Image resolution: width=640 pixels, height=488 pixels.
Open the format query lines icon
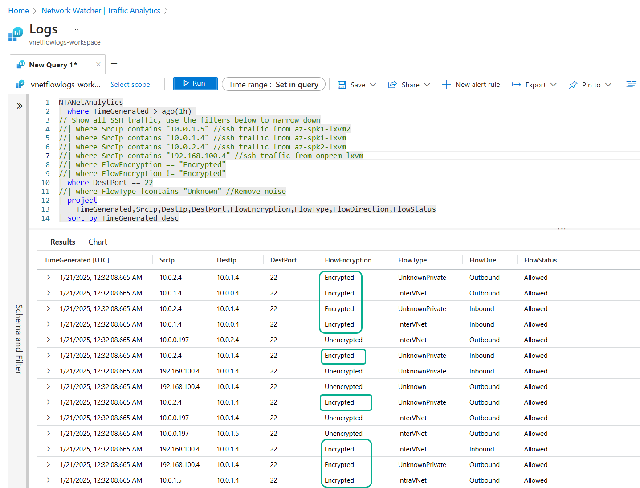(632, 84)
